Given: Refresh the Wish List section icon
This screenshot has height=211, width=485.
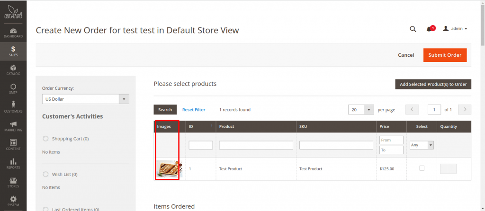Looking at the screenshot, I should point(45,174).
